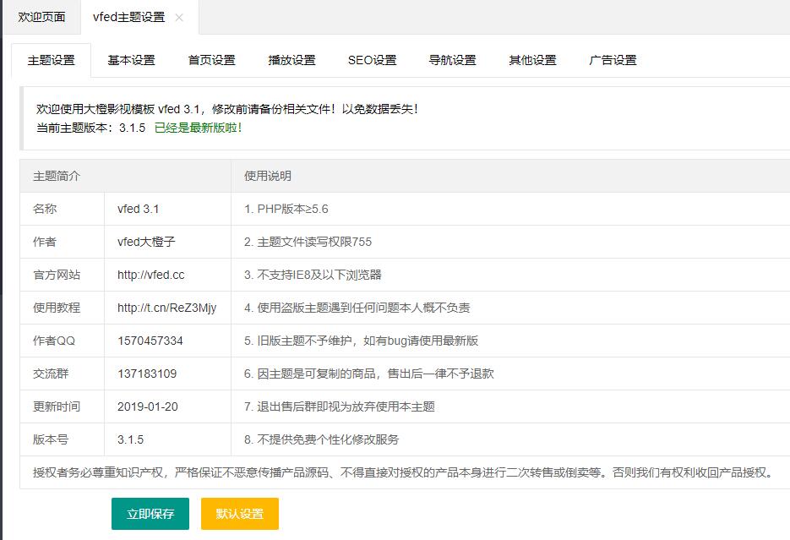Close the vfed主题设置 tab
Image resolution: width=790 pixels, height=540 pixels.
pyautogui.click(x=179, y=18)
